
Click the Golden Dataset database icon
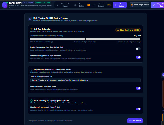click(x=95, y=5)
